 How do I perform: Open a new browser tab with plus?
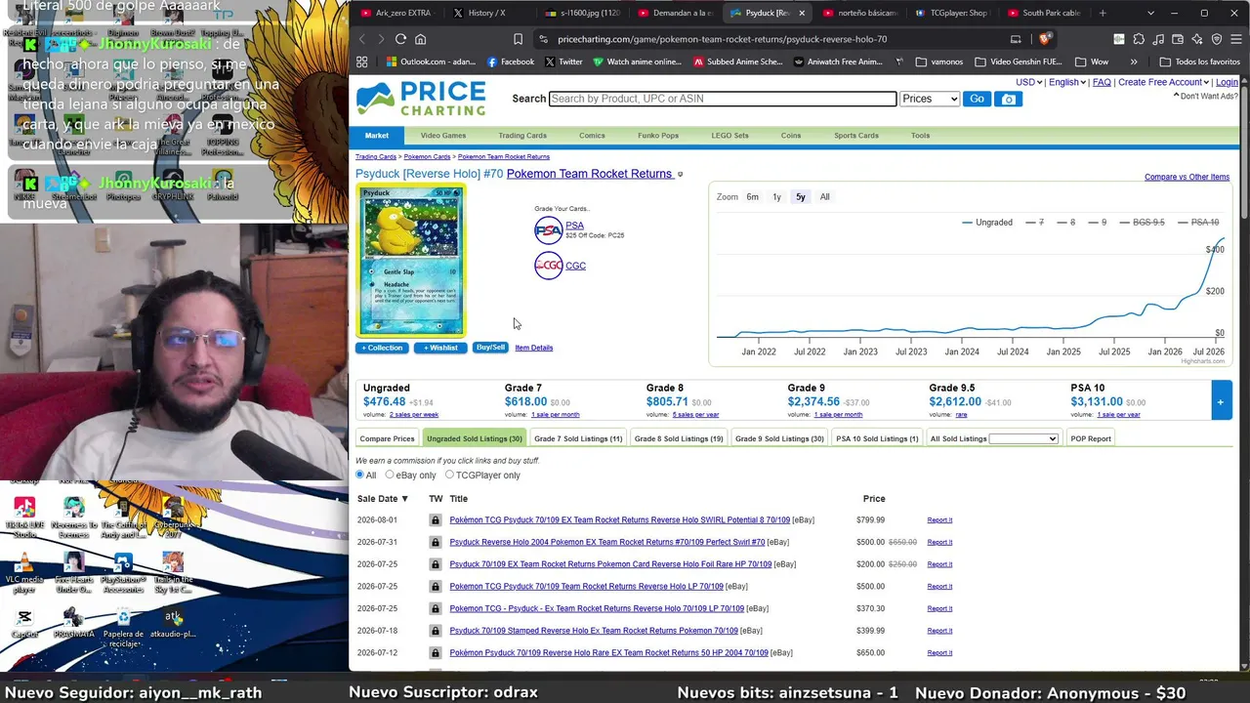click(x=1103, y=13)
